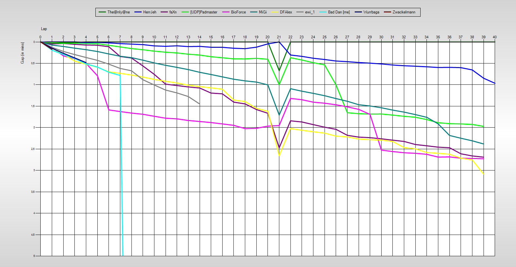The height and width of the screenshot is (267, 516).
Task: Click lap number 5 on the top axis
Action: coord(97,37)
